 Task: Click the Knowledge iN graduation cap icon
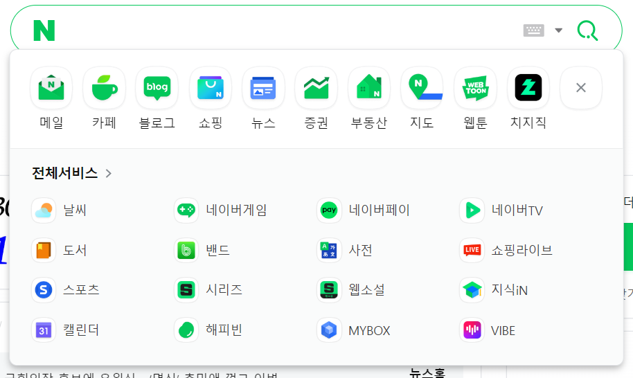(x=472, y=289)
